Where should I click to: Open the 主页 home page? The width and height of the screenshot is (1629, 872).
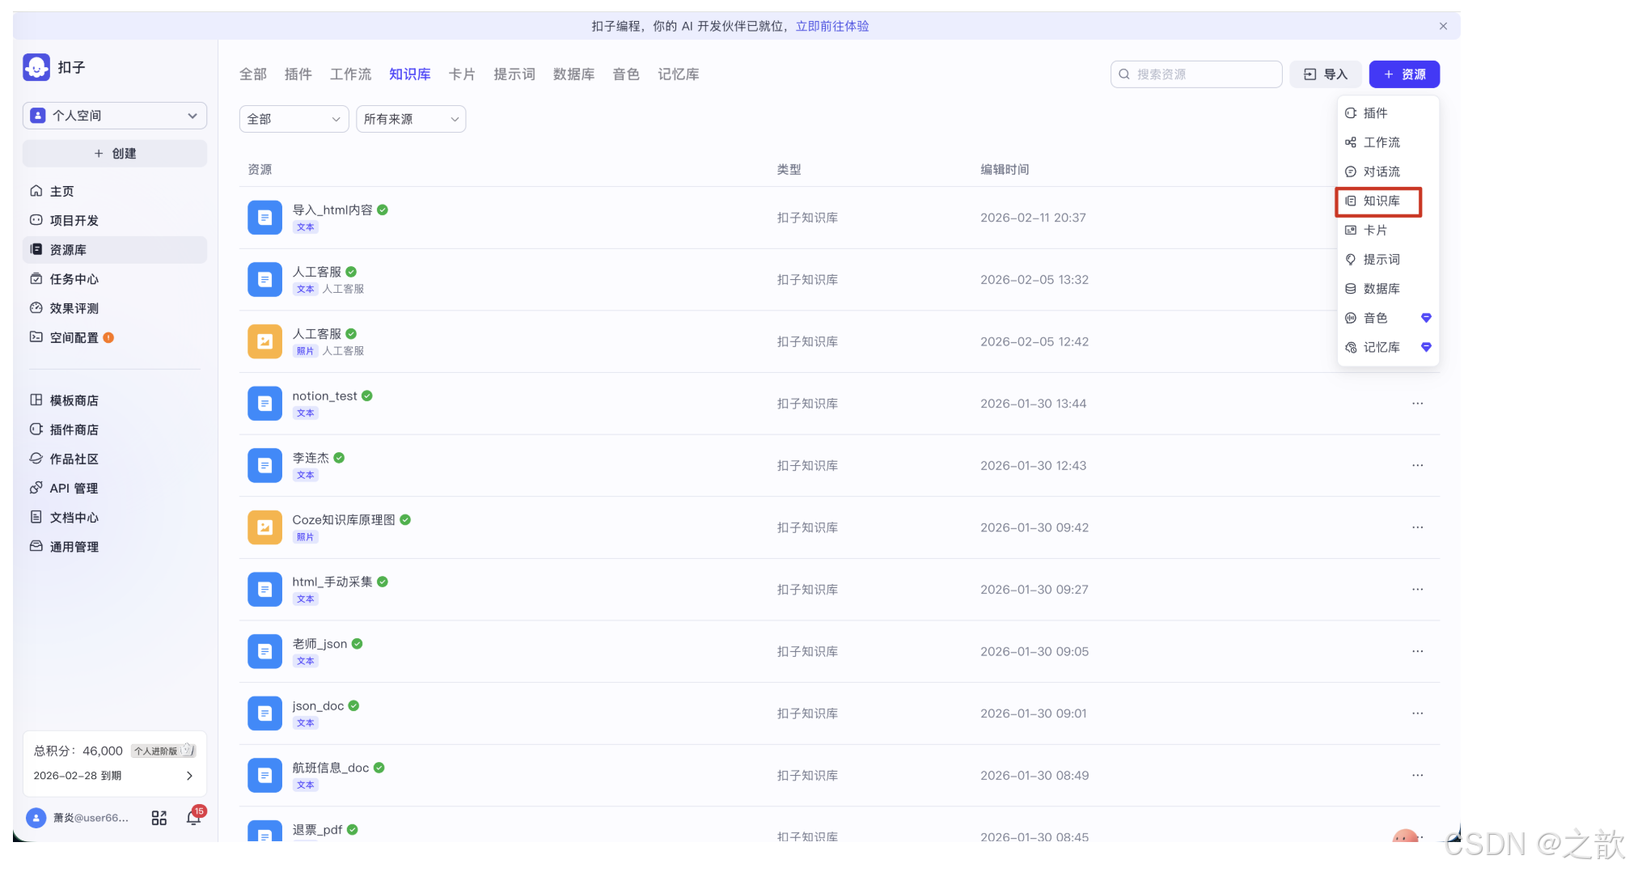pos(114,192)
